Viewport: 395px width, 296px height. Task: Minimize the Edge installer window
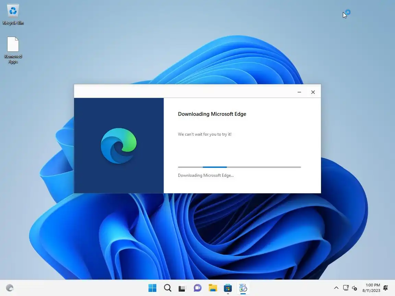[x=299, y=92]
